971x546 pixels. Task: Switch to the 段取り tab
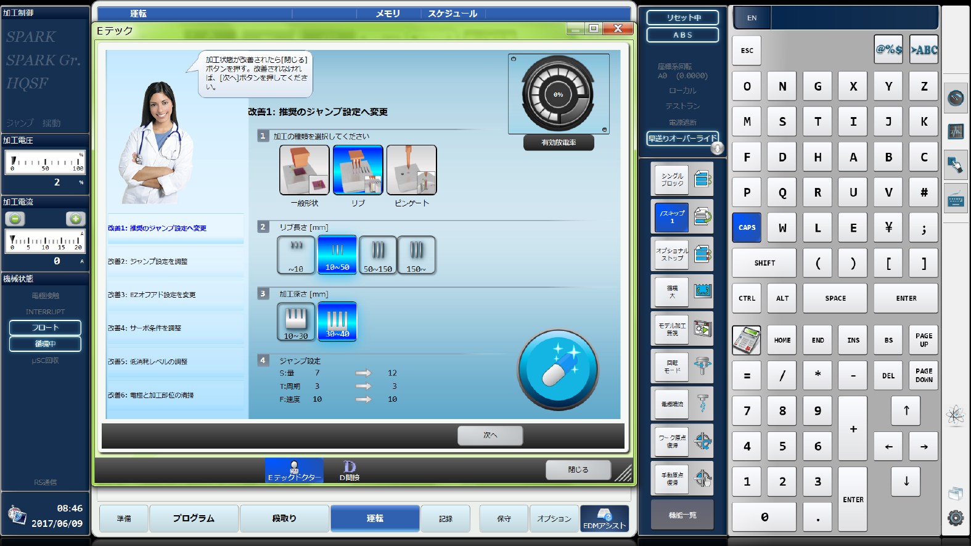point(284,518)
